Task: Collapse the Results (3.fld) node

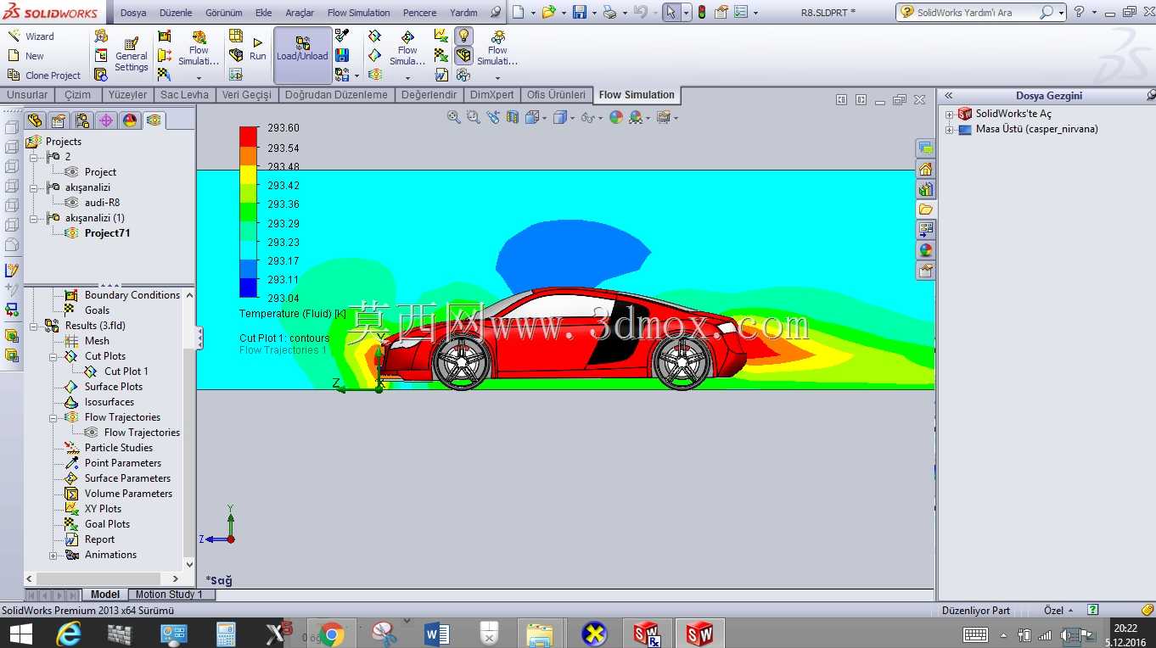Action: 33,327
